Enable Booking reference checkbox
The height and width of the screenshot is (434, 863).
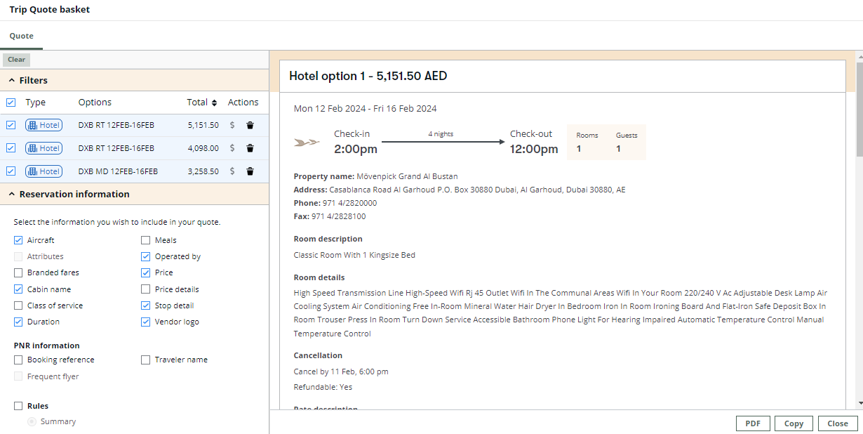[x=18, y=360]
